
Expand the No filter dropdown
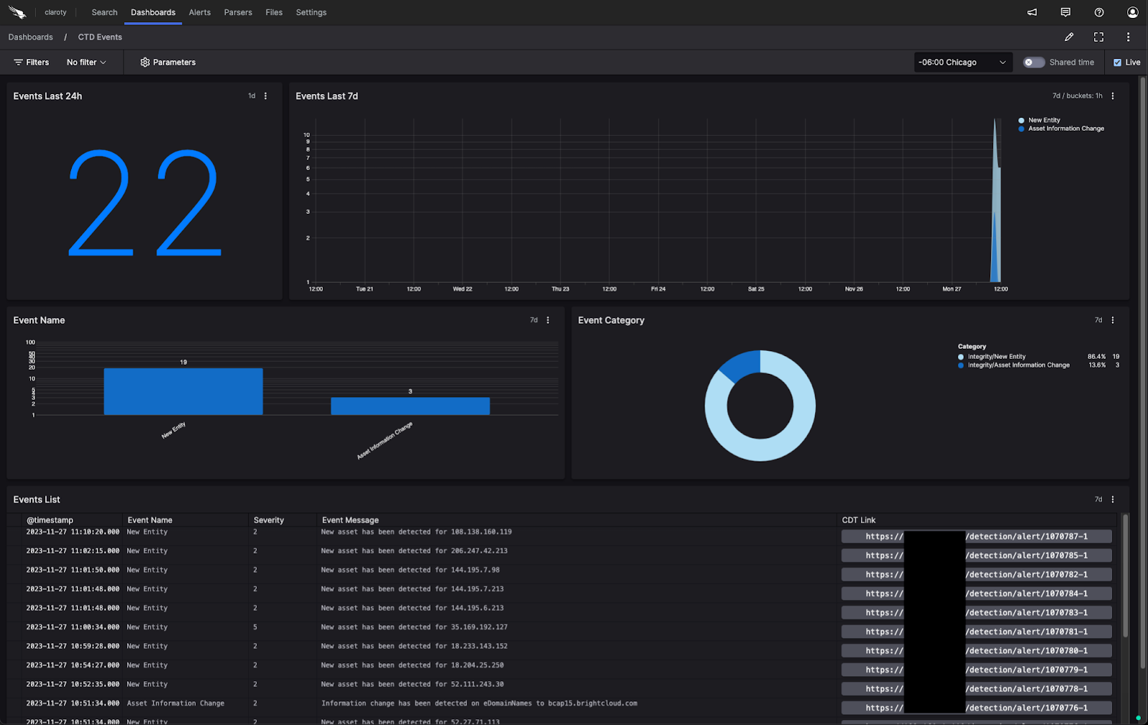click(86, 62)
